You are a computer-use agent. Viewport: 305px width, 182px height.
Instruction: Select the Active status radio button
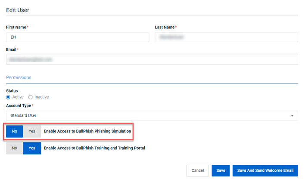pos(8,97)
